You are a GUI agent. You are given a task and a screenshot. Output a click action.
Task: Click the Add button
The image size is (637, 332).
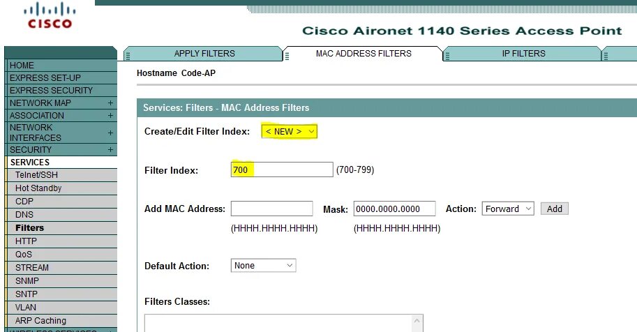pyautogui.click(x=555, y=209)
